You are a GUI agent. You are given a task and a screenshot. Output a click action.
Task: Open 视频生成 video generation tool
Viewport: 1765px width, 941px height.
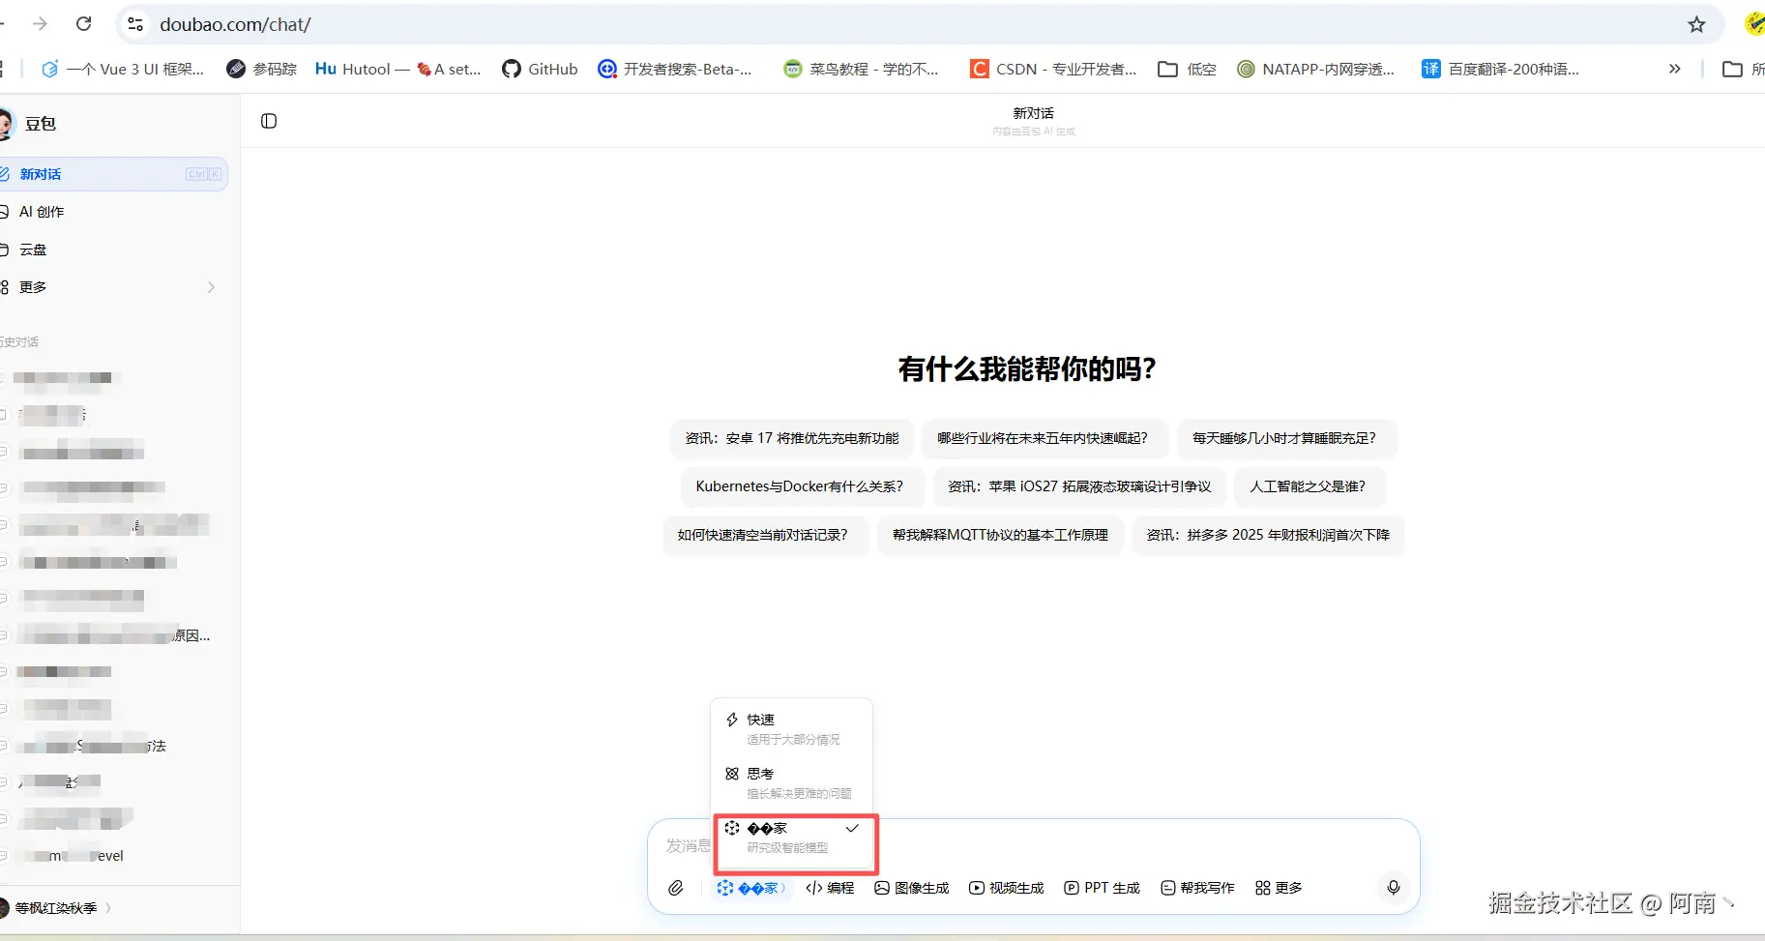pos(1006,888)
